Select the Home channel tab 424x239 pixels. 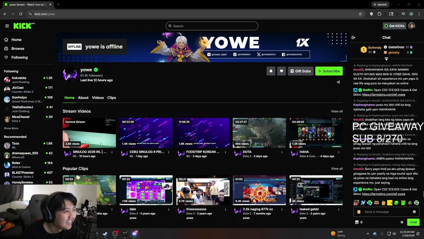(69, 98)
